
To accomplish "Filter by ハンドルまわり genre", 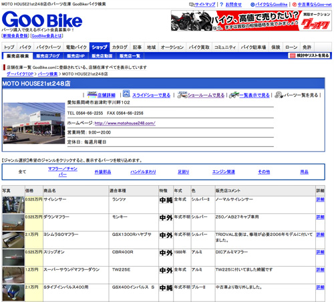I will click(x=143, y=172).
